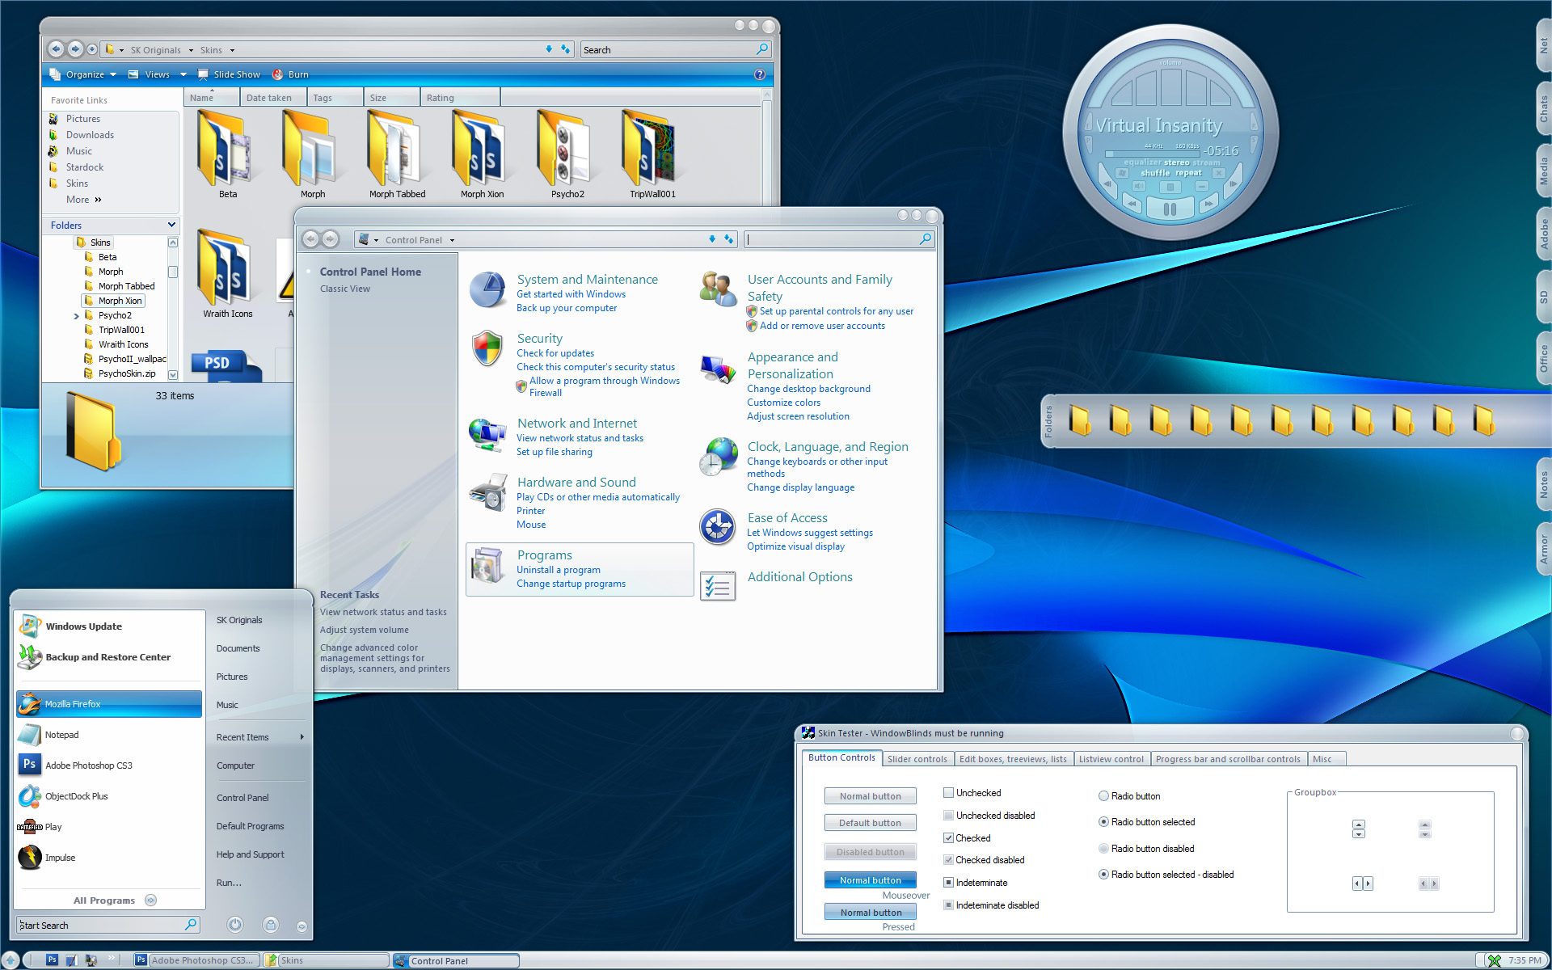
Task: Click the media player seek progress bar
Action: click(x=1153, y=154)
